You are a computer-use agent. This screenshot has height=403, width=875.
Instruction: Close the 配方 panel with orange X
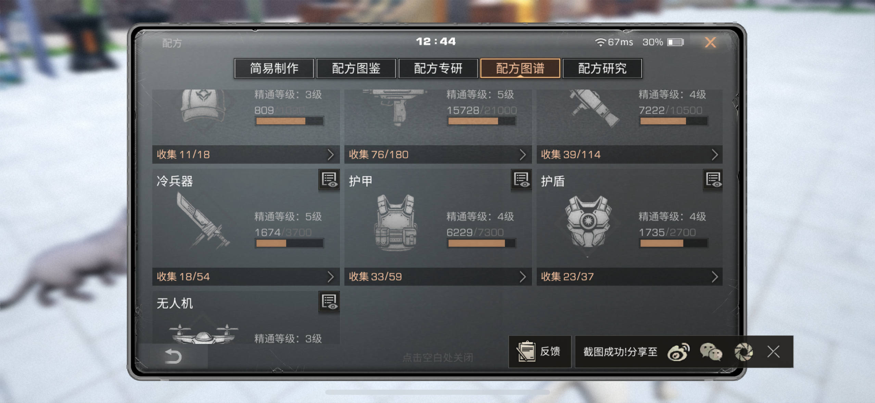point(710,42)
